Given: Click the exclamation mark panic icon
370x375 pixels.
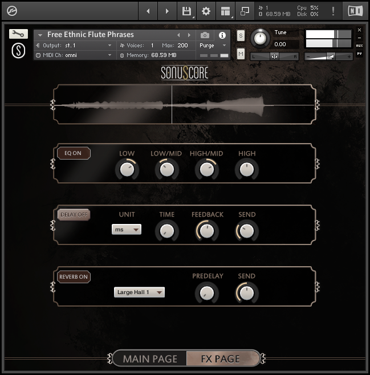Looking at the screenshot, I should [x=333, y=11].
